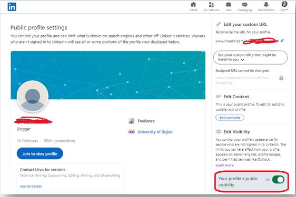Click Learn more link
This screenshot has width=296, height=197.
click(x=224, y=165)
